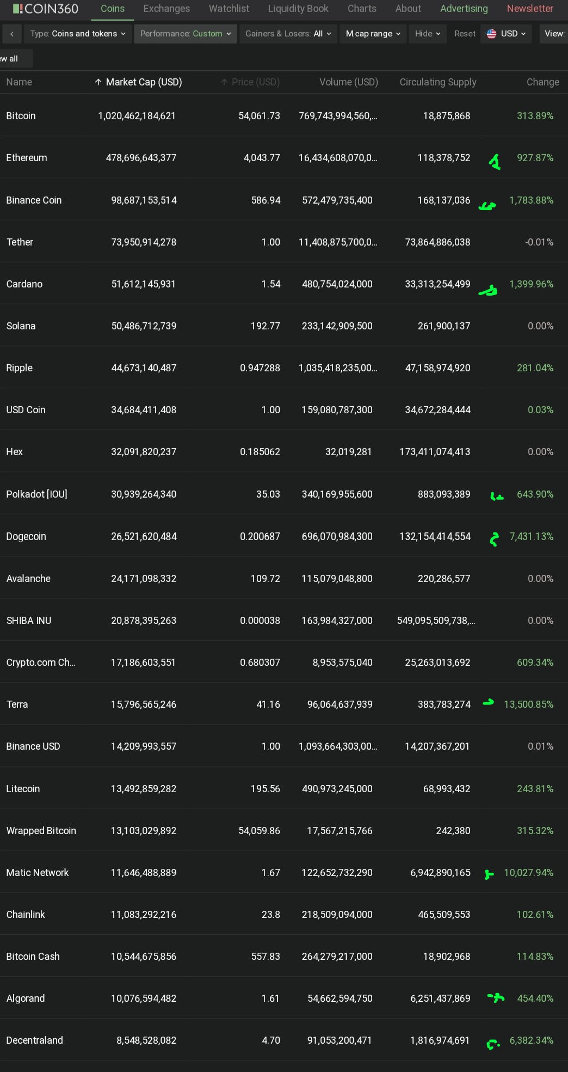
Task: Open the USD currency selector
Action: coord(506,34)
